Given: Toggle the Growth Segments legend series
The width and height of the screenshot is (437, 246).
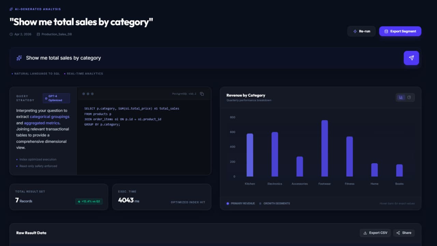Looking at the screenshot, I should click(274, 203).
